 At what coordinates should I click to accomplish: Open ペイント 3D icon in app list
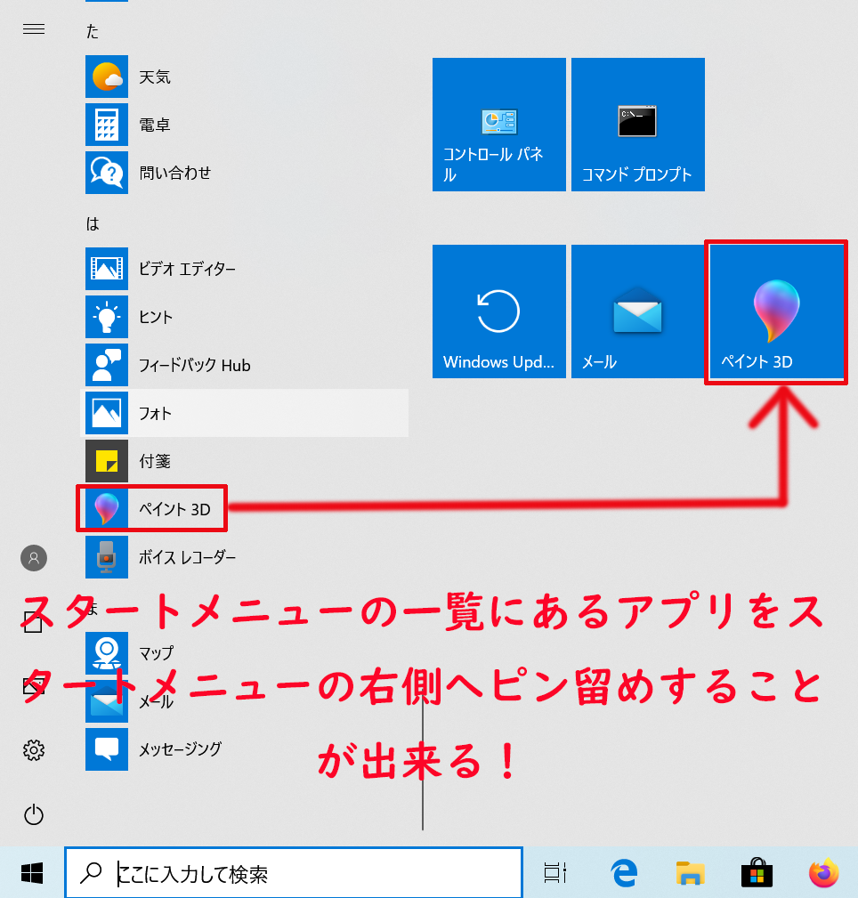[x=107, y=509]
